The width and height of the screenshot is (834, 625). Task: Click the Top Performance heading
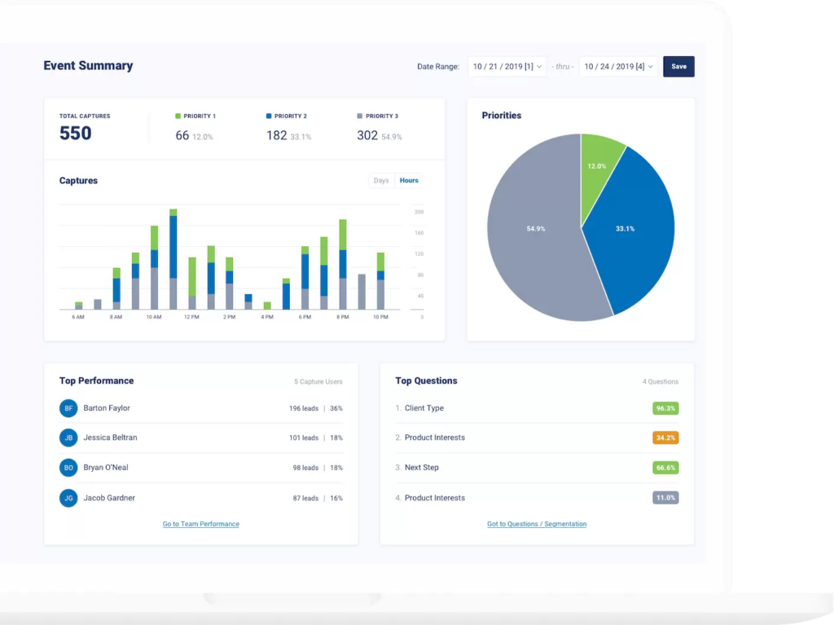pyautogui.click(x=96, y=381)
